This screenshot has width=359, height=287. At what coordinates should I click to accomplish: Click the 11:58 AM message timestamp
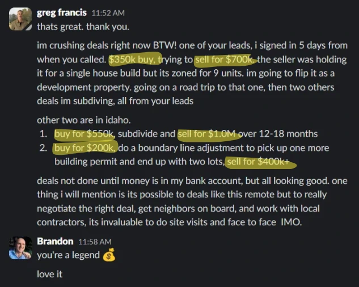tap(95, 242)
